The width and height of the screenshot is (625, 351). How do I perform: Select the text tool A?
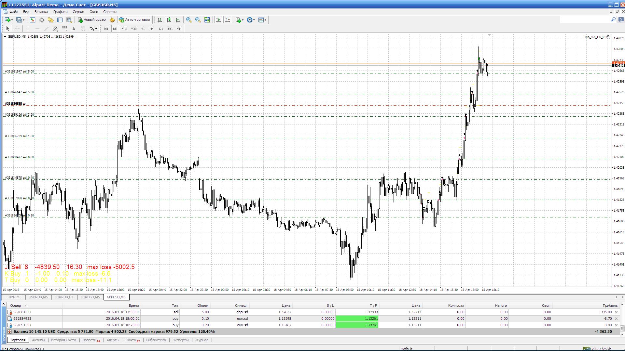(74, 29)
